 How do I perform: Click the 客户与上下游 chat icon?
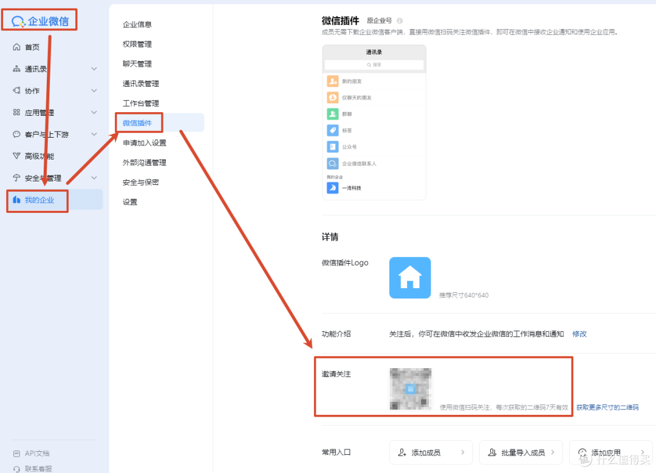[x=16, y=134]
